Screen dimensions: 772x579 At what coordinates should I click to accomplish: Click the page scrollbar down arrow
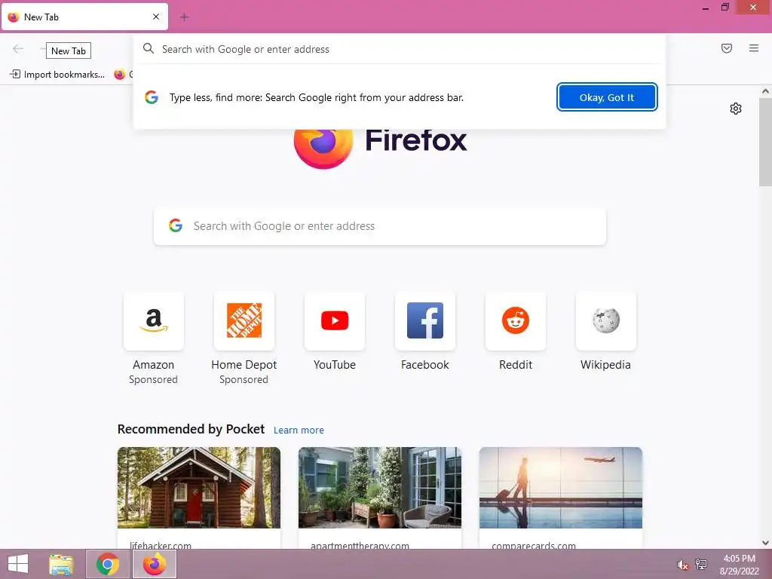(x=765, y=543)
